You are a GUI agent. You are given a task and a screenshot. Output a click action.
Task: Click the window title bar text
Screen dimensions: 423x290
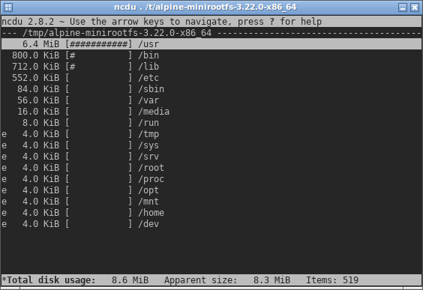(205, 7)
